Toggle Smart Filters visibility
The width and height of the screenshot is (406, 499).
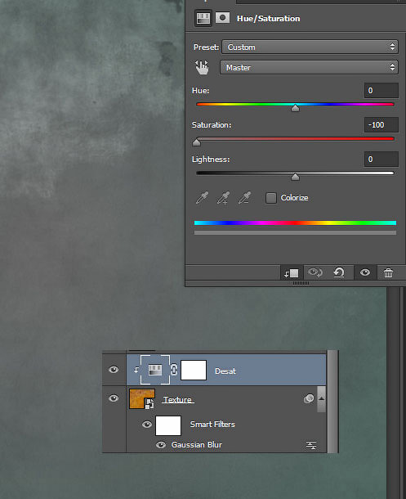tap(147, 425)
